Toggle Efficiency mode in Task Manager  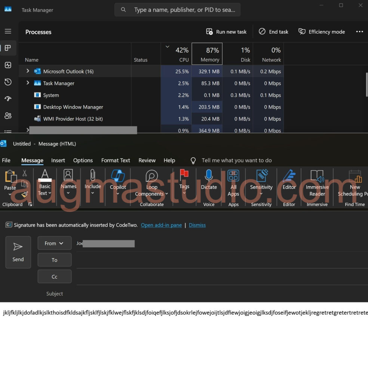(x=322, y=32)
